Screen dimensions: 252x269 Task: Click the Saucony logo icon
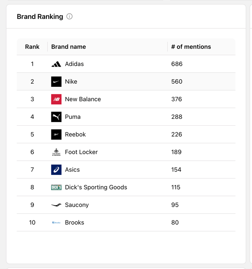pyautogui.click(x=56, y=205)
